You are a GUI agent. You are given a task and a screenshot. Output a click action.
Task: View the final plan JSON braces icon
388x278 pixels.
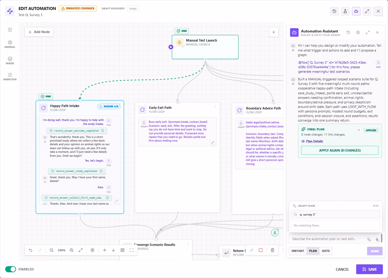(x=359, y=130)
